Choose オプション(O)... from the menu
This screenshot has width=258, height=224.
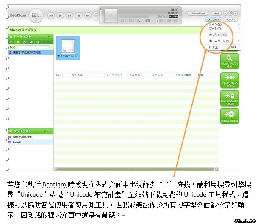[x=222, y=35]
